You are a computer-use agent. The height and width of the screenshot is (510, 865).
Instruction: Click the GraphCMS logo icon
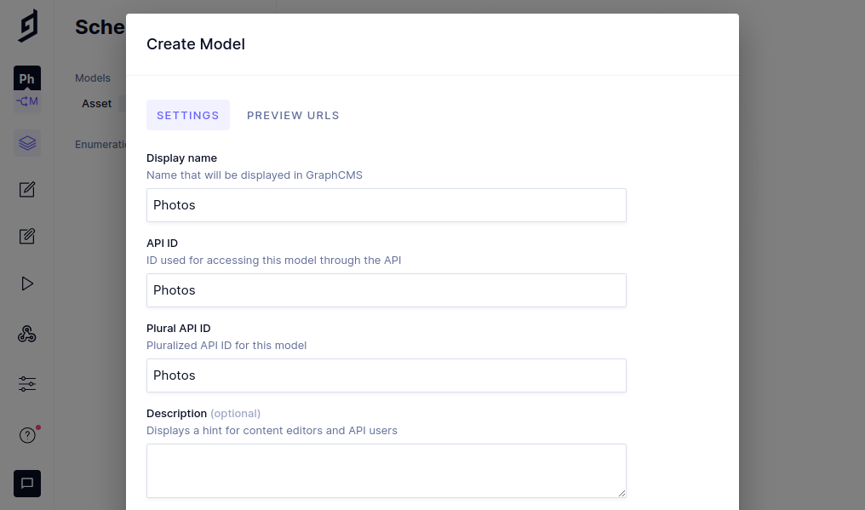coord(27,26)
